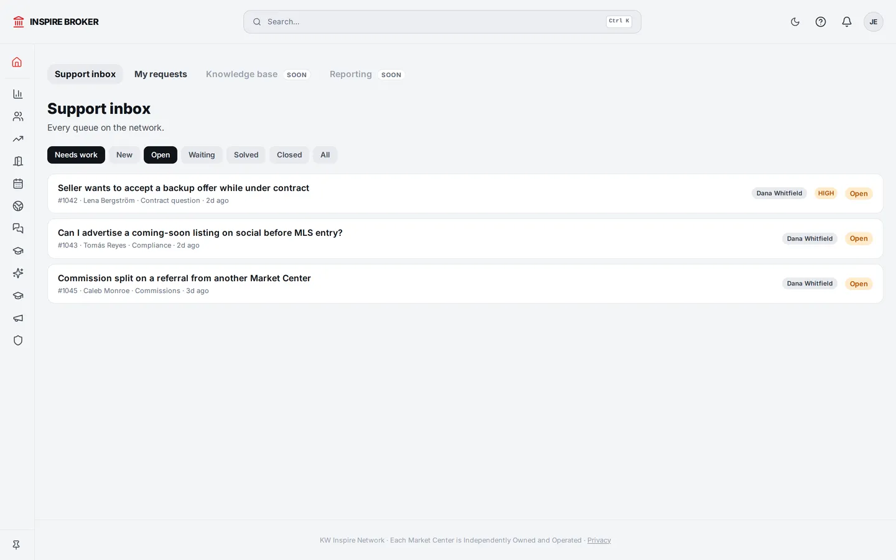Switch to dark mode with moon icon
Viewport: 896px width, 560px height.
pos(795,22)
